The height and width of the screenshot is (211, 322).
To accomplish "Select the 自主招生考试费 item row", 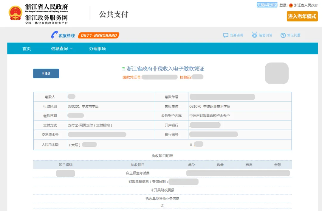I will pyautogui.click(x=138, y=173).
